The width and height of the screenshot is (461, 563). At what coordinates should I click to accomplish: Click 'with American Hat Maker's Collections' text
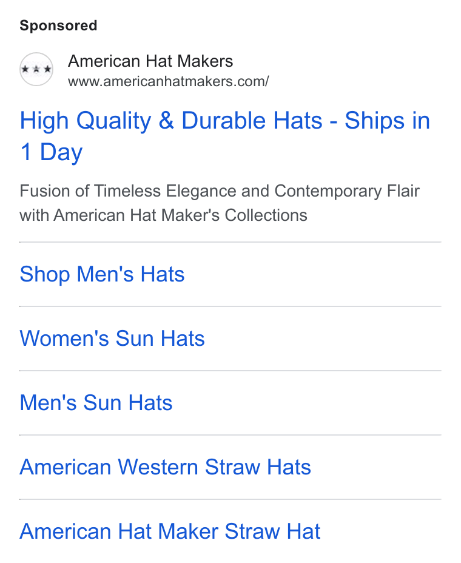(x=163, y=215)
